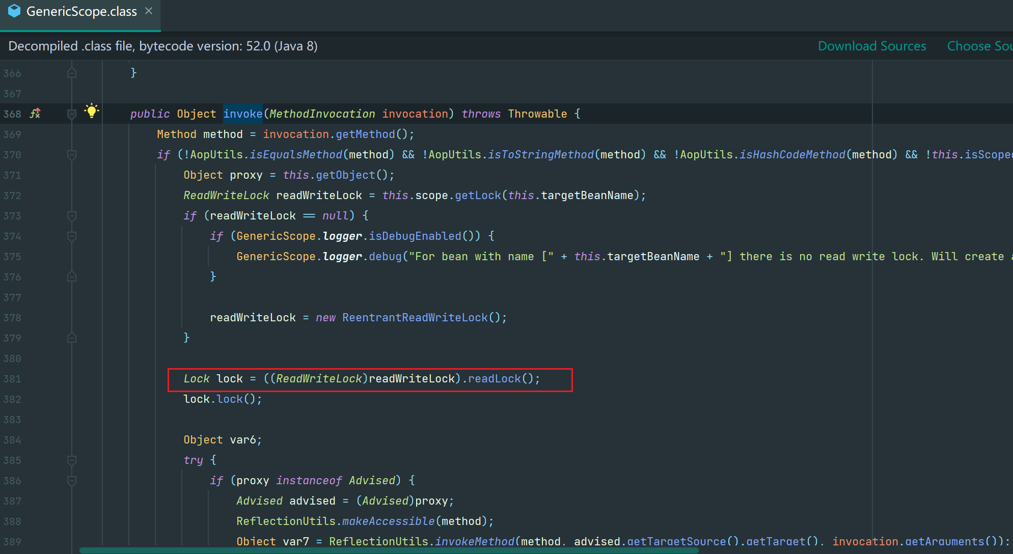The image size is (1013, 554).
Task: Click invokeMethod call on line 389
Action: pos(474,542)
